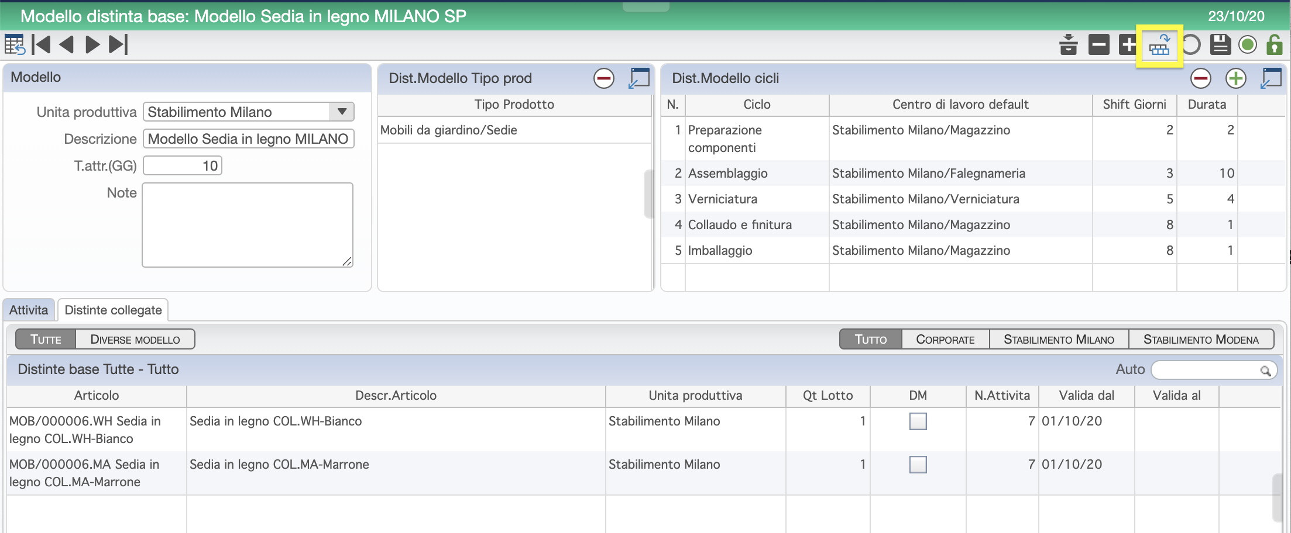Sort by Articolo column header
This screenshot has height=533, width=1291.
(97, 396)
